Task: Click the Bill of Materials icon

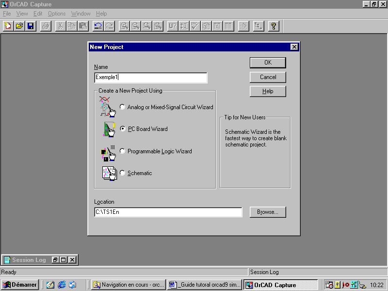Action: [228, 26]
